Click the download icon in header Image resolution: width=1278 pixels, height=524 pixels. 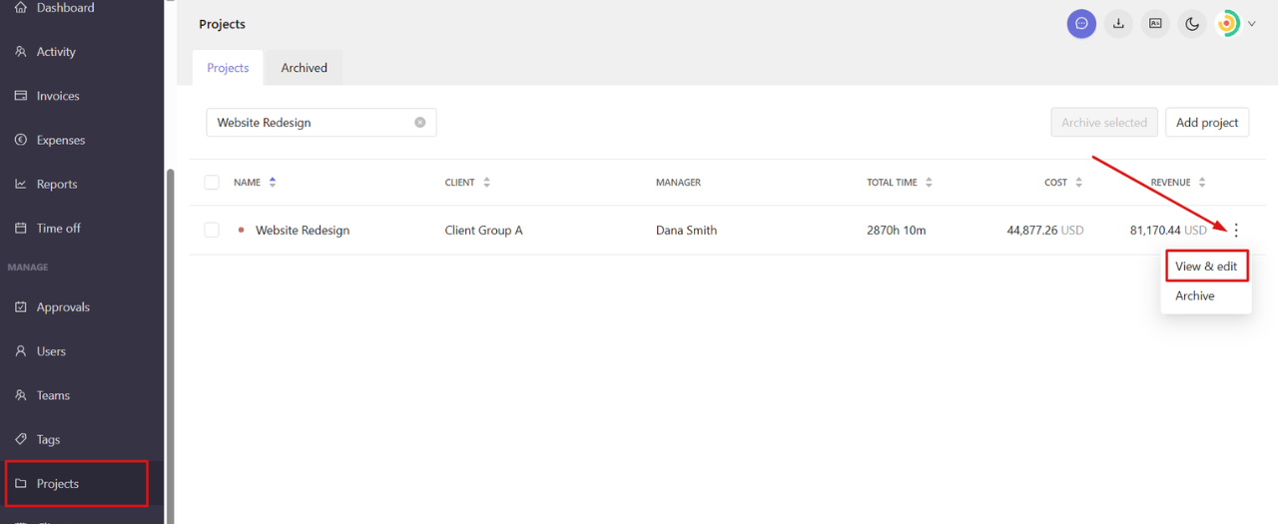(1118, 23)
